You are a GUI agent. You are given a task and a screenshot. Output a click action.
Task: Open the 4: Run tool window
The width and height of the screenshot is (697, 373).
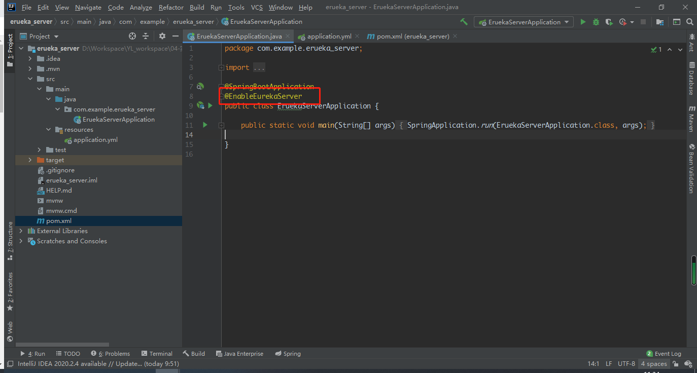pyautogui.click(x=32, y=354)
